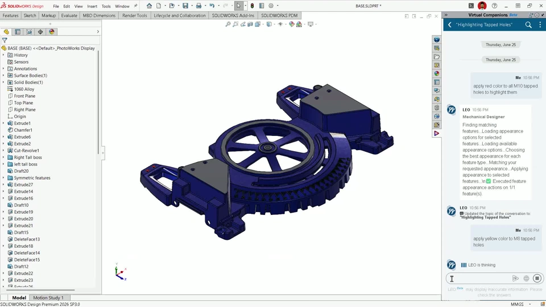Expand the Symmetric features folder
Screen dimensions: 546x307
pyautogui.click(x=3, y=178)
